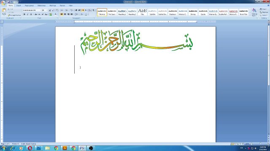The width and height of the screenshot is (270, 151).
Task: Open the font name dropdown
Action: pos(40,10)
